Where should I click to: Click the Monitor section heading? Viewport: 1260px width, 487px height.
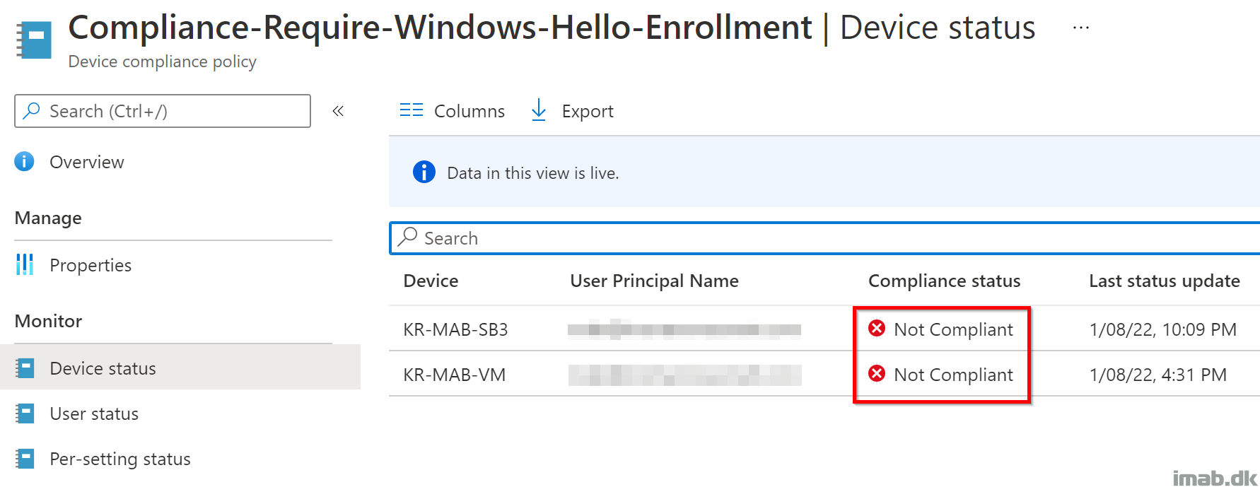48,321
